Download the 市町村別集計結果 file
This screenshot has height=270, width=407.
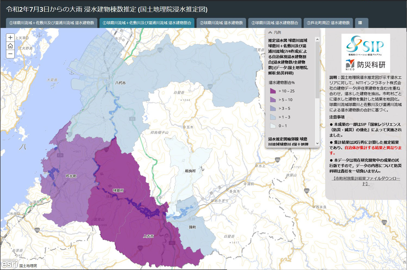pyautogui.click(x=365, y=181)
